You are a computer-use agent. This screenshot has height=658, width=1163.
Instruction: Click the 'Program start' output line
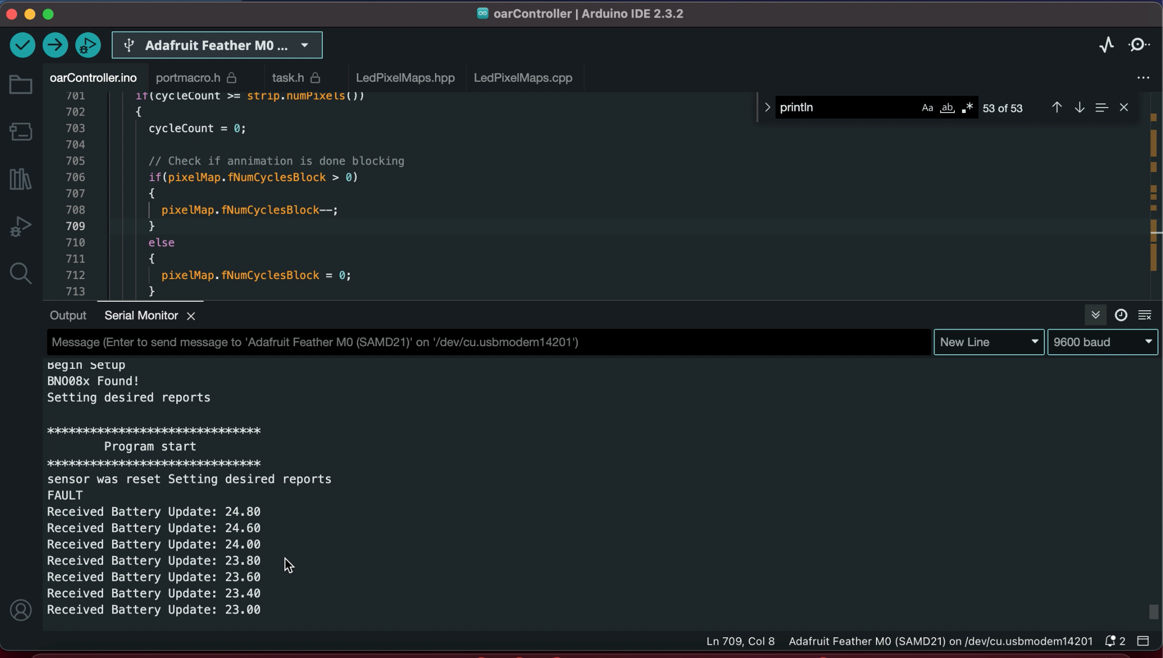150,447
